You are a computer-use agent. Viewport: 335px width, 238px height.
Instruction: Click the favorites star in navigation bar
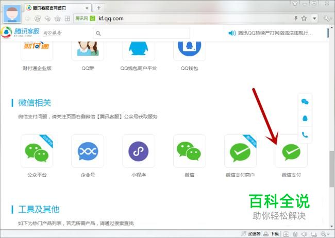pyautogui.click(x=58, y=19)
